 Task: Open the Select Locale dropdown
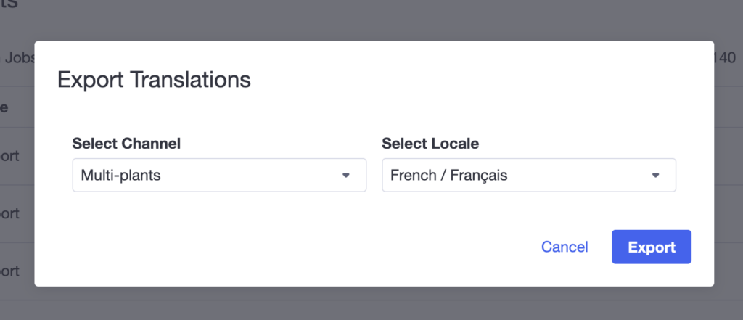528,175
